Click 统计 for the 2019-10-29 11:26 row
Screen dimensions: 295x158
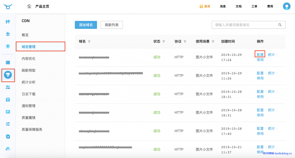pyautogui.click(x=271, y=73)
